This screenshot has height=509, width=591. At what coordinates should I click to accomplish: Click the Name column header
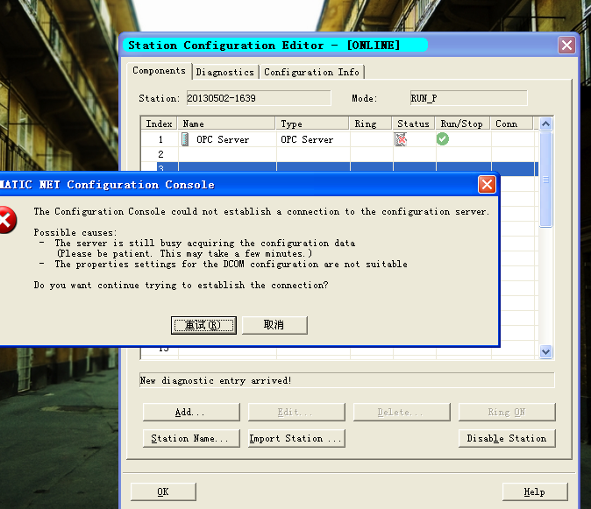point(226,124)
